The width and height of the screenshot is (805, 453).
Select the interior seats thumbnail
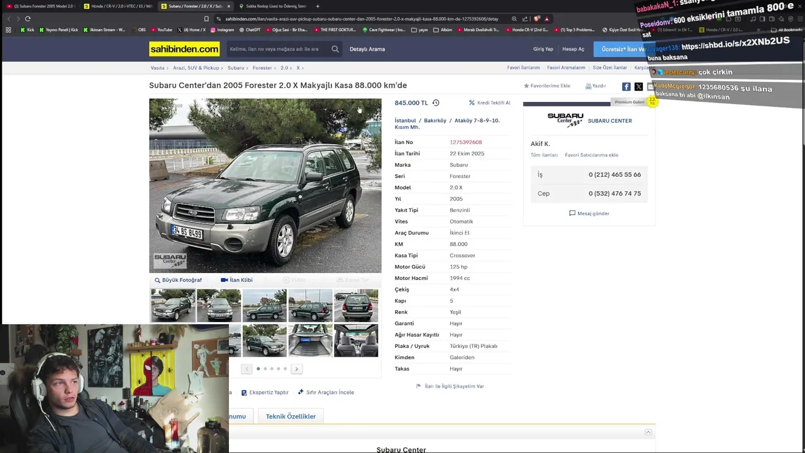pyautogui.click(x=356, y=340)
